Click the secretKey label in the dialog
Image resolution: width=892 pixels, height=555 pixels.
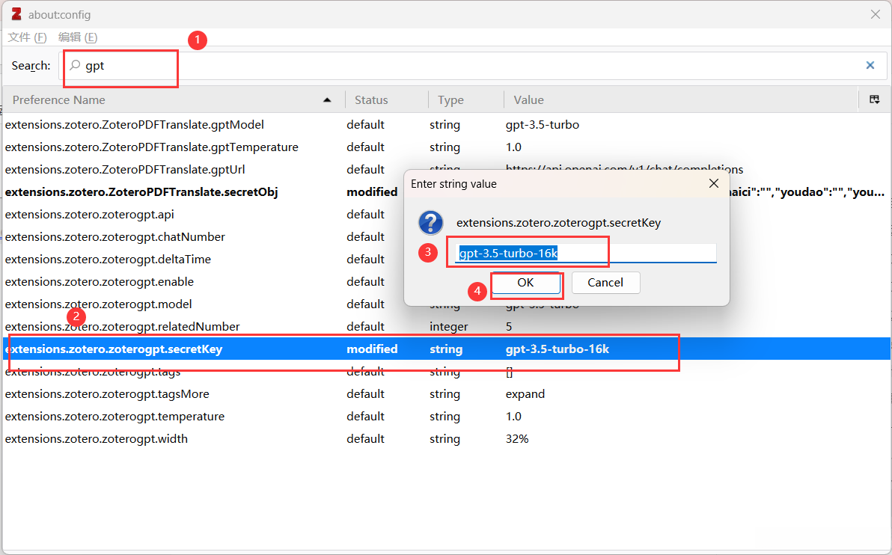coord(559,223)
